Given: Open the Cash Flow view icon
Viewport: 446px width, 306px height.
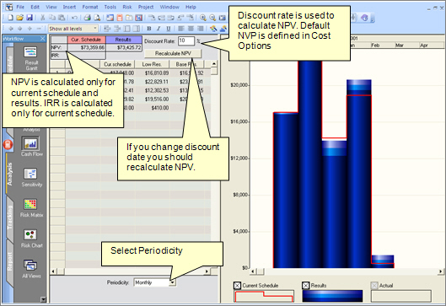Looking at the screenshot, I should 30,143.
